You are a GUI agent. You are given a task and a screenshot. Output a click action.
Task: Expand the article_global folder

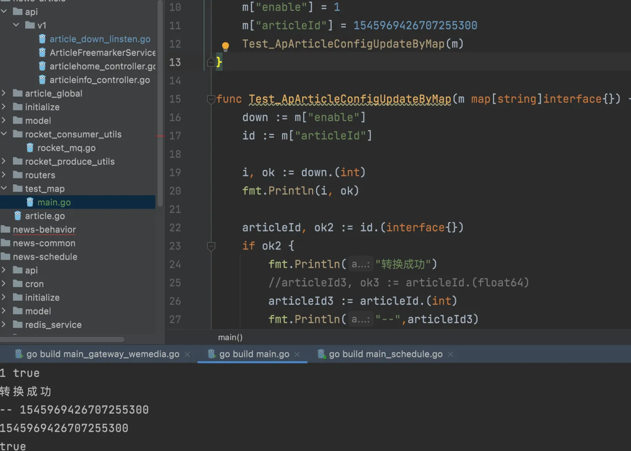click(x=4, y=93)
